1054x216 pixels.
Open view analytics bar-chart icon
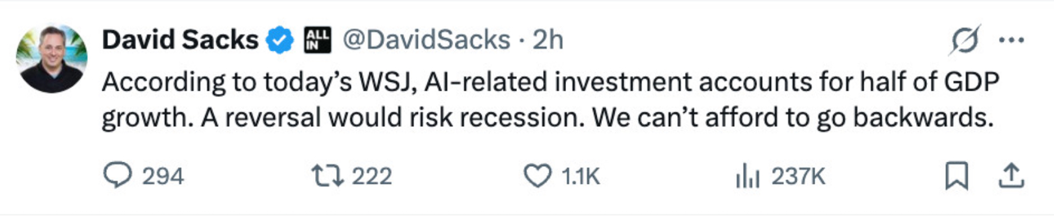(x=747, y=176)
